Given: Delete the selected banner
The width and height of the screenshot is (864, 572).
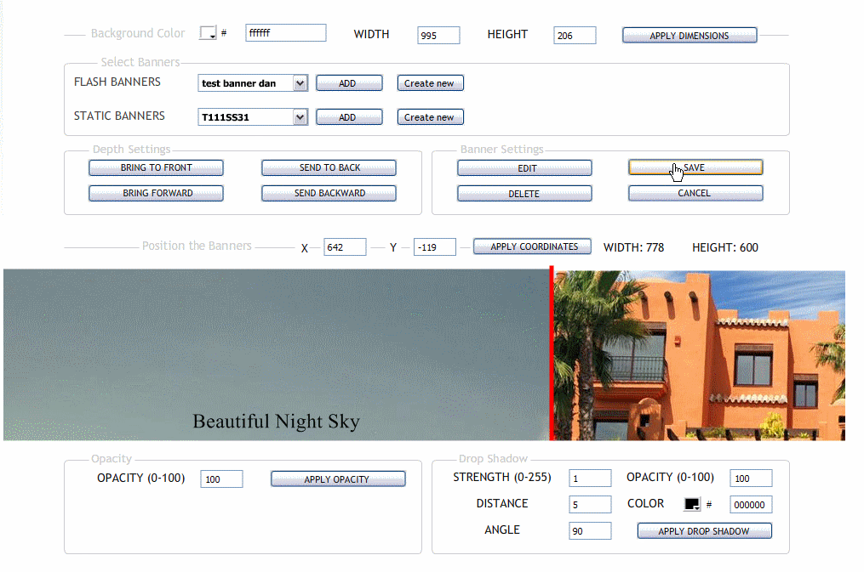Looking at the screenshot, I should tap(524, 193).
